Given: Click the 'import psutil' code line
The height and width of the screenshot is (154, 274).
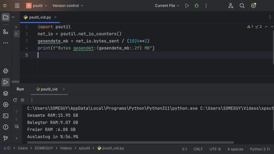Looking at the screenshot, I should click(54, 27).
